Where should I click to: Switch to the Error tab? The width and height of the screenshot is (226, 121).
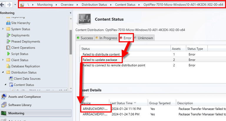126,38
